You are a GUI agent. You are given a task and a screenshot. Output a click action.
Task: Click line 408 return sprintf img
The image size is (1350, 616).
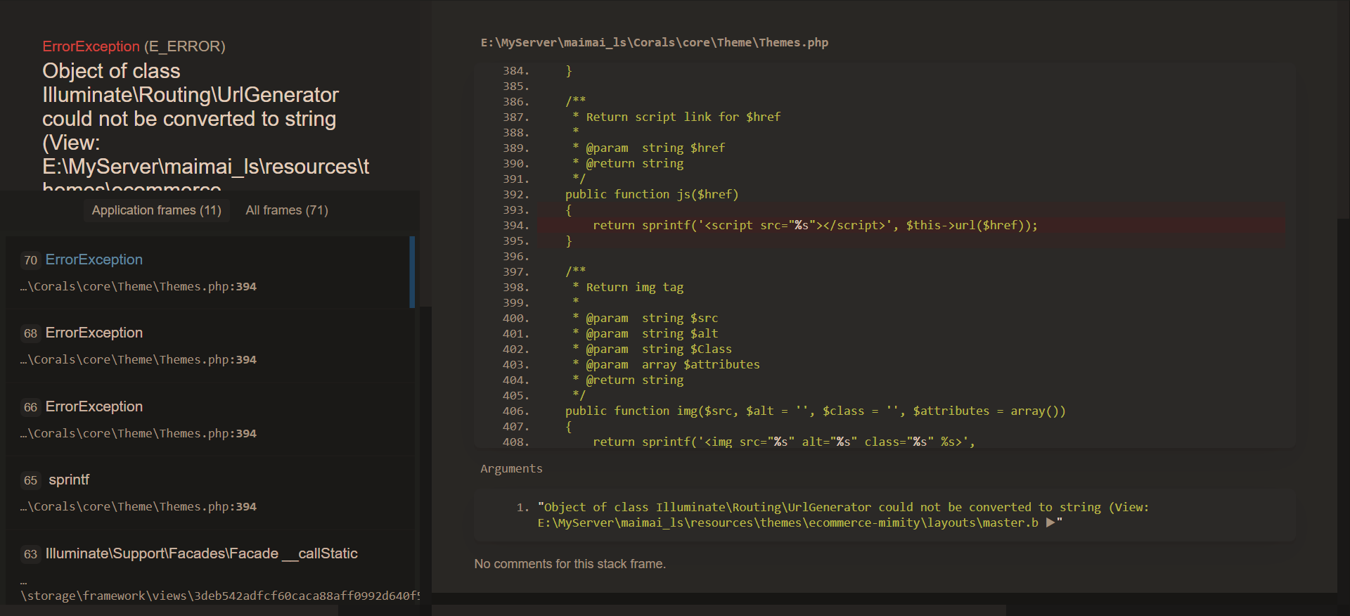(783, 442)
